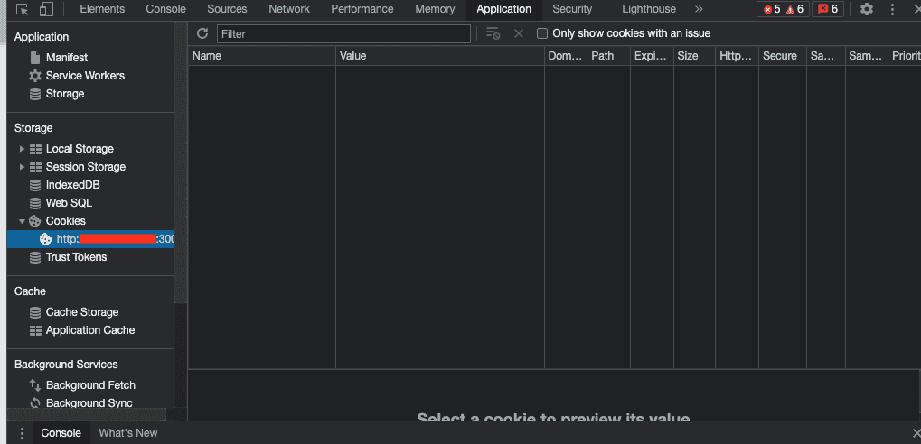Click the errors count badge showing 5
Image resolution: width=921 pixels, height=444 pixels.
(x=772, y=9)
